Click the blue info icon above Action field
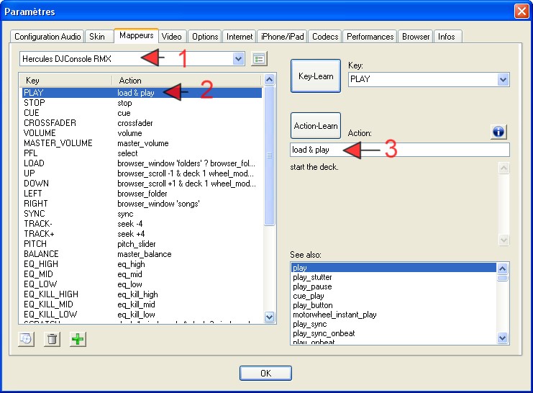 tap(499, 132)
